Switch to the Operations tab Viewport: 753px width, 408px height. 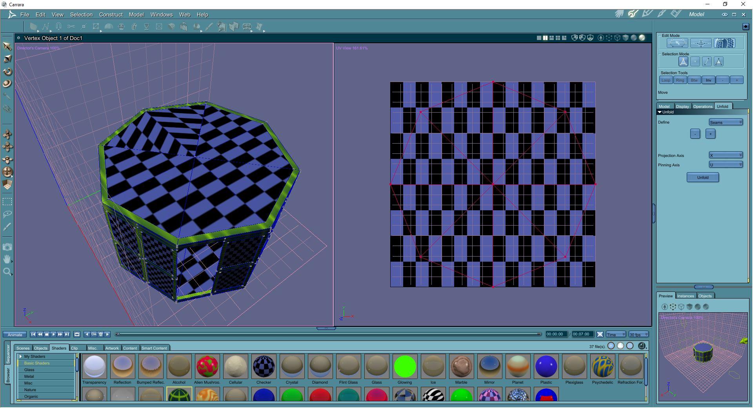point(702,106)
